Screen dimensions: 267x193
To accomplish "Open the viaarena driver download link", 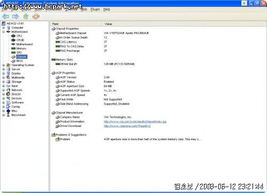I will pyautogui.click(x=127, y=126).
